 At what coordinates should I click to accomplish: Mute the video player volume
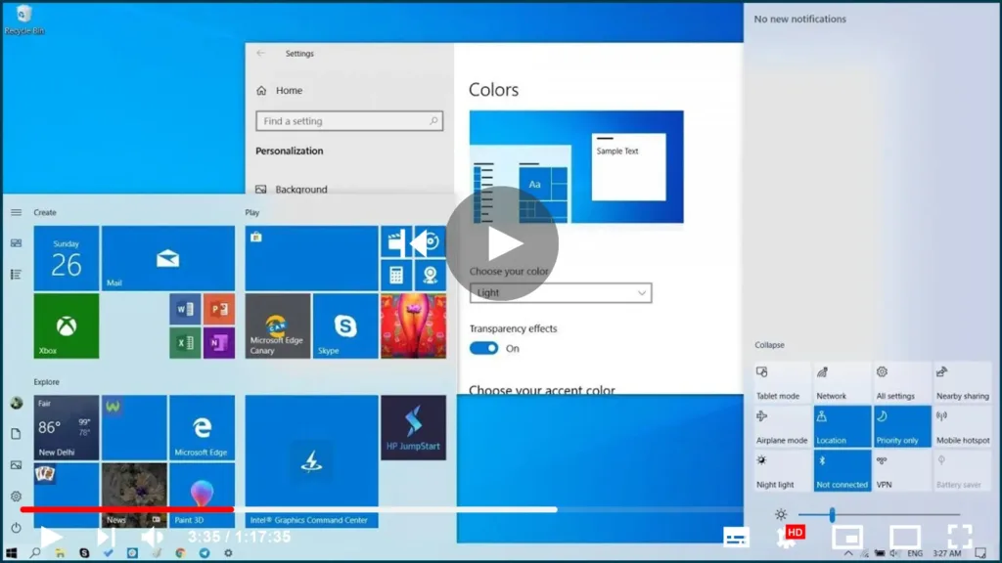pyautogui.click(x=152, y=537)
